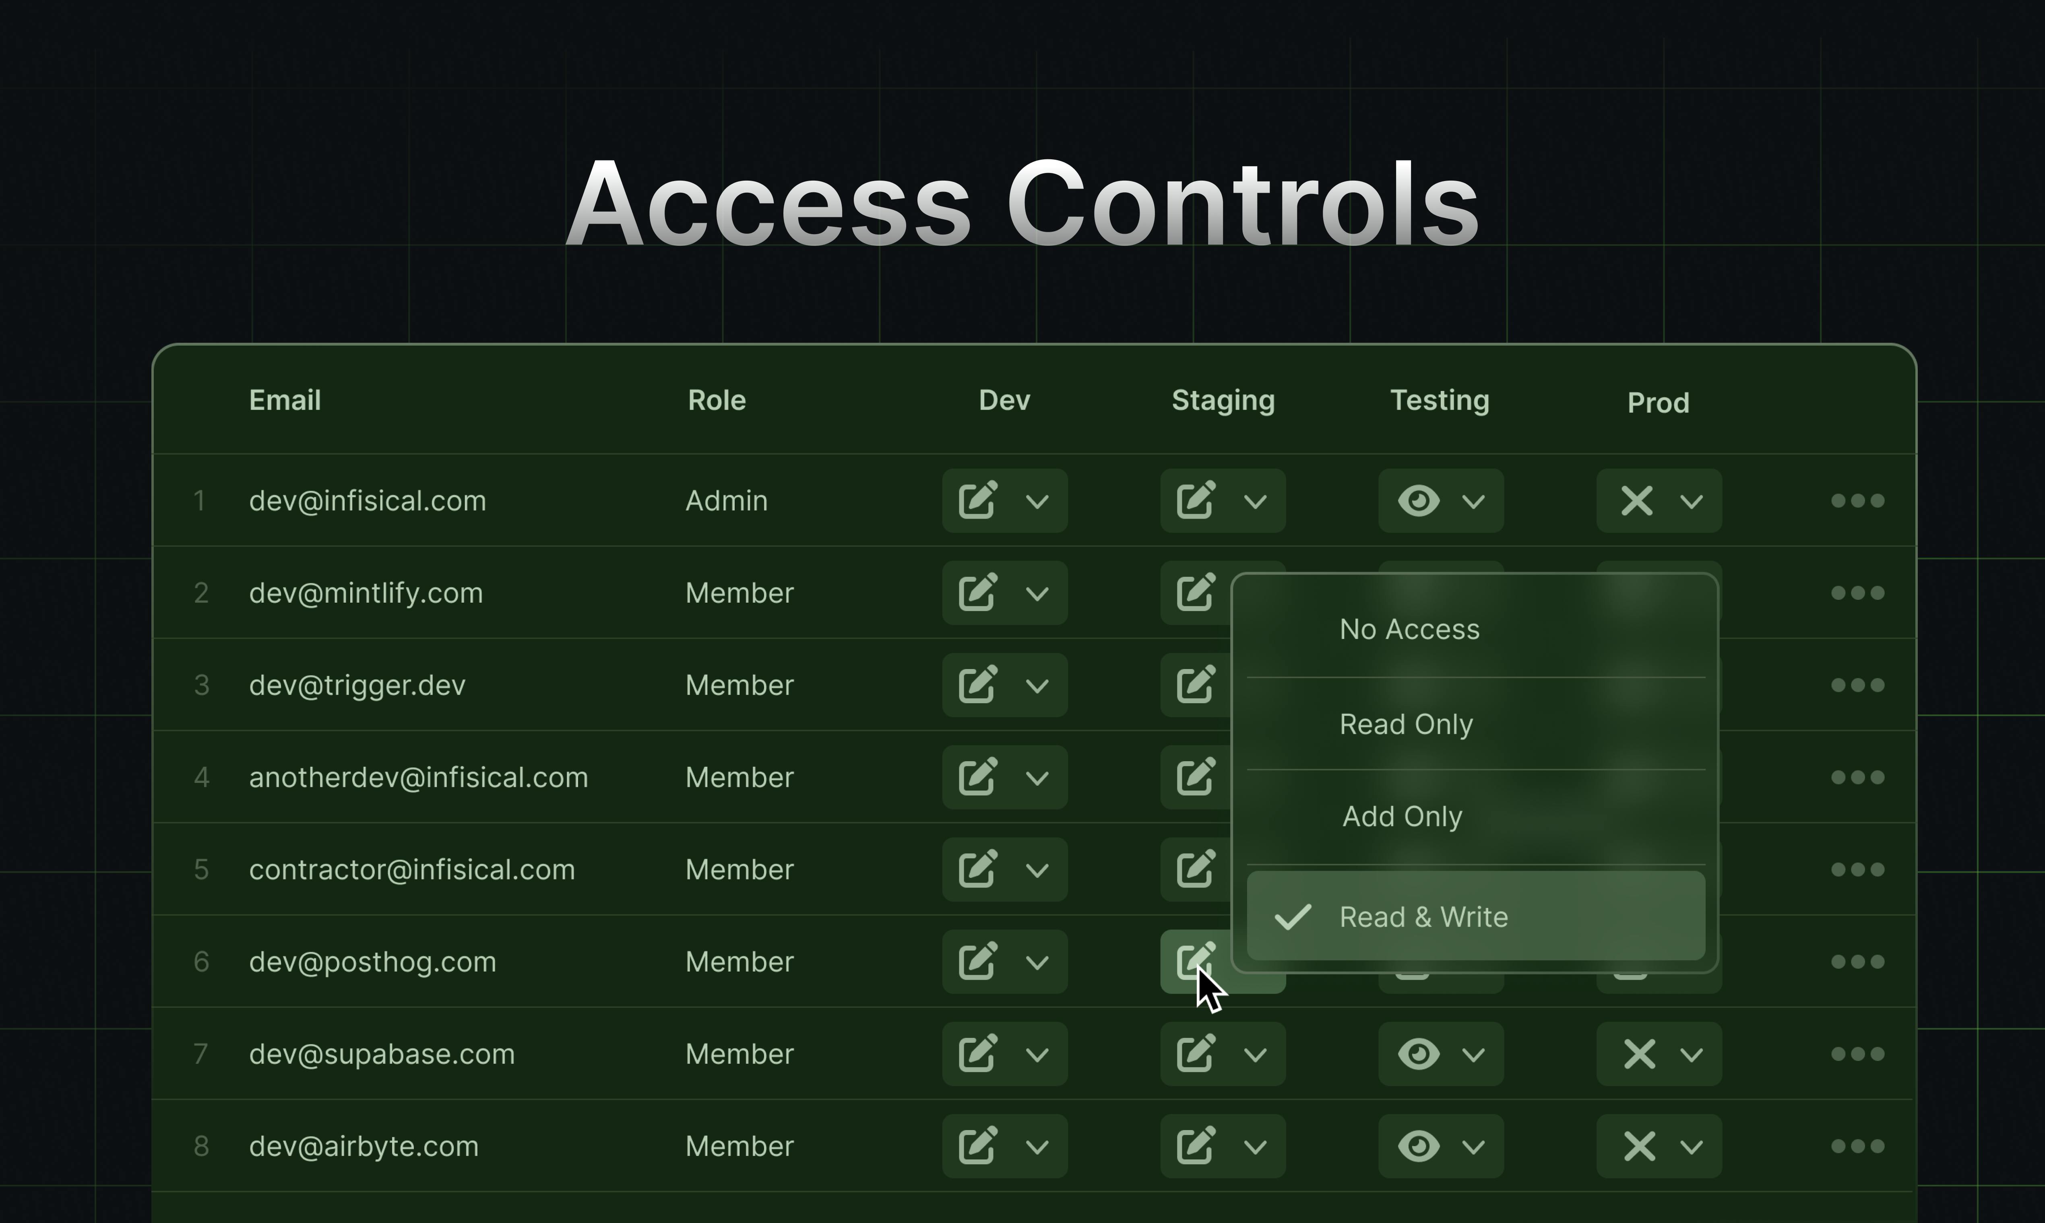Click the Dev edit icon for dev@supabase.com
This screenshot has height=1223, width=2045.
979,1053
